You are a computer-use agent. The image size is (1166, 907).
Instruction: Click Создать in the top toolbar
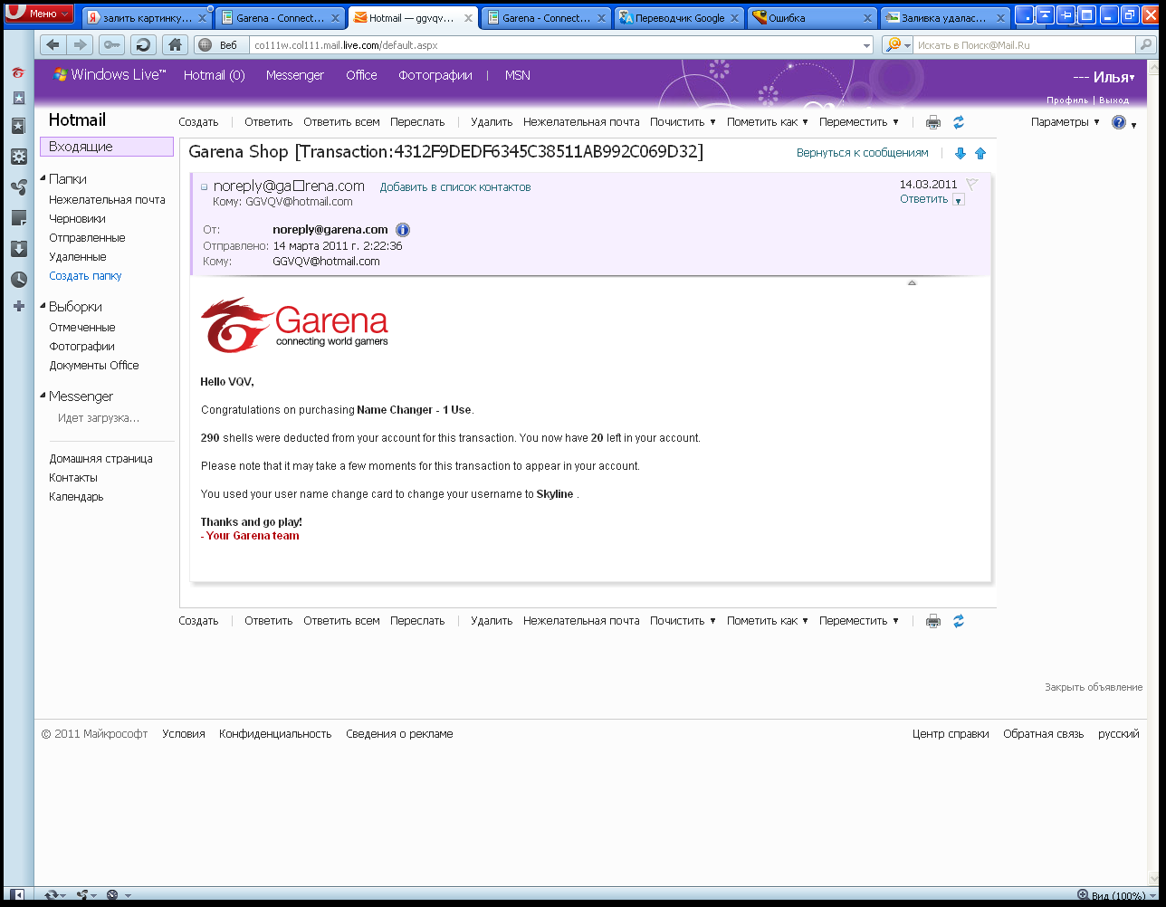tap(198, 122)
